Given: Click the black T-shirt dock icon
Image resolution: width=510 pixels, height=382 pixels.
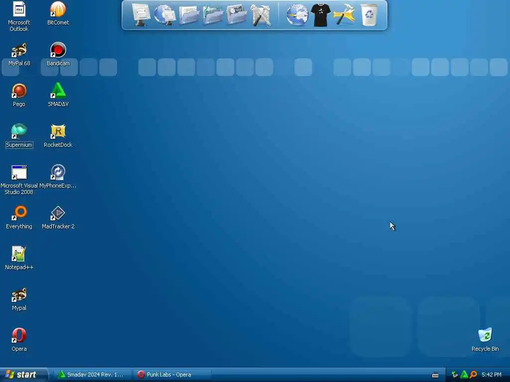Looking at the screenshot, I should (321, 15).
